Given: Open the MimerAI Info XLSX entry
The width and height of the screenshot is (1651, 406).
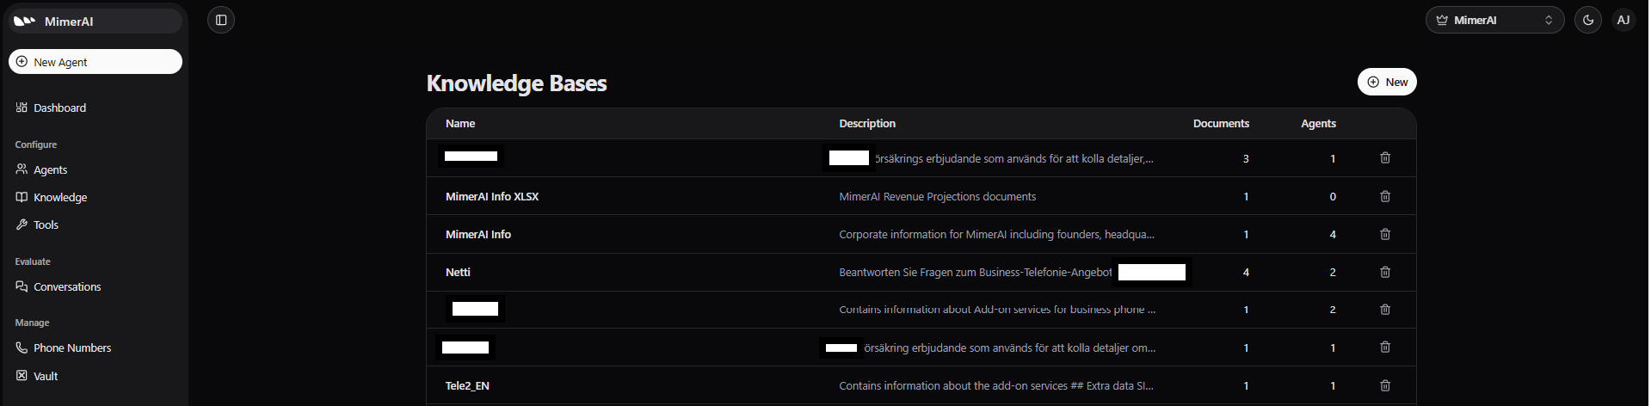Looking at the screenshot, I should point(491,196).
